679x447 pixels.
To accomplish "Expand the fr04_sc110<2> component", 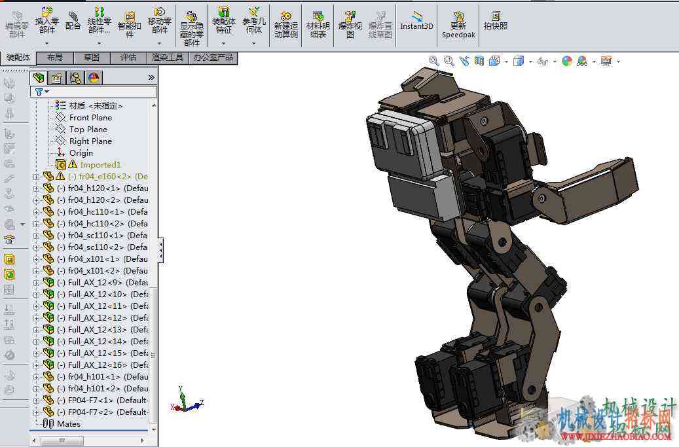I will 37,247.
